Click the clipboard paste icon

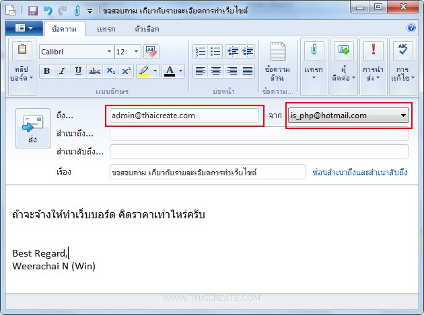pyautogui.click(x=22, y=50)
